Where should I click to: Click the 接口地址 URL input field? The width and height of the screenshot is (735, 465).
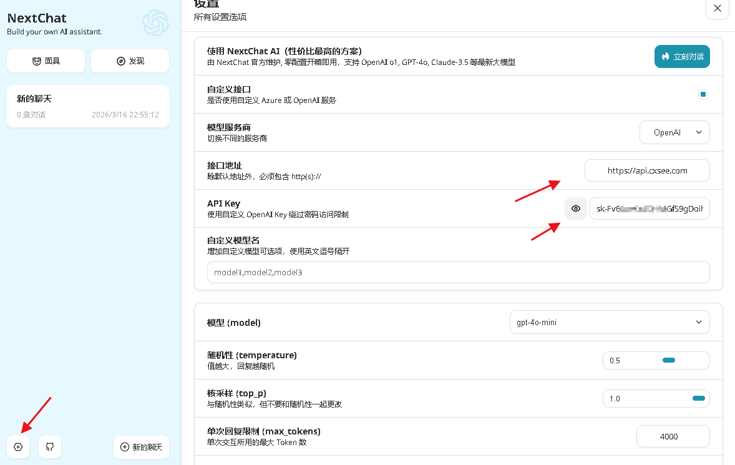647,170
